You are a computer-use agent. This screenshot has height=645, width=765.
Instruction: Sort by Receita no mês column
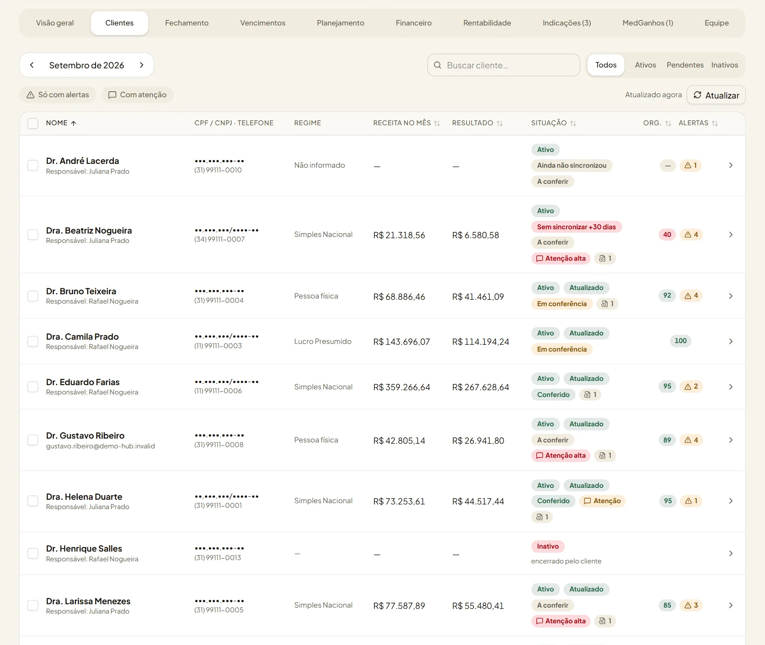click(406, 123)
